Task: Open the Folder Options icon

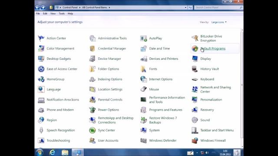Action: [93, 69]
